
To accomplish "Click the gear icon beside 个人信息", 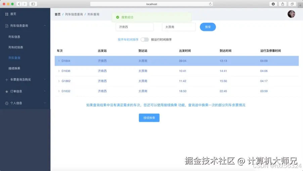I will (x=7, y=103).
